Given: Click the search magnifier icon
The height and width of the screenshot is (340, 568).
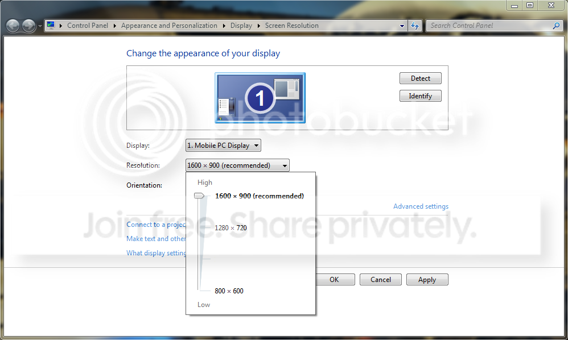Looking at the screenshot, I should (x=557, y=26).
